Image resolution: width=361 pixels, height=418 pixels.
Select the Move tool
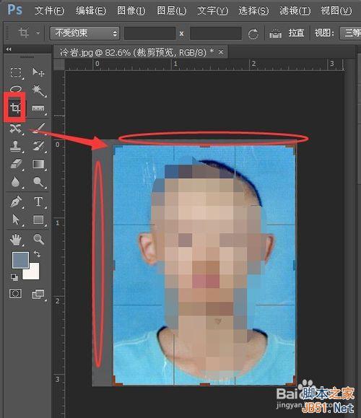(38, 72)
